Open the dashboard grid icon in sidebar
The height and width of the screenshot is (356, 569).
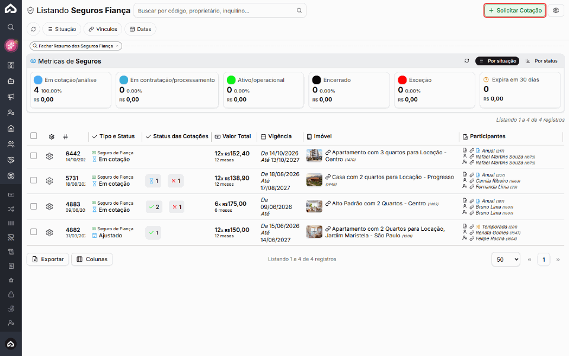(x=11, y=65)
